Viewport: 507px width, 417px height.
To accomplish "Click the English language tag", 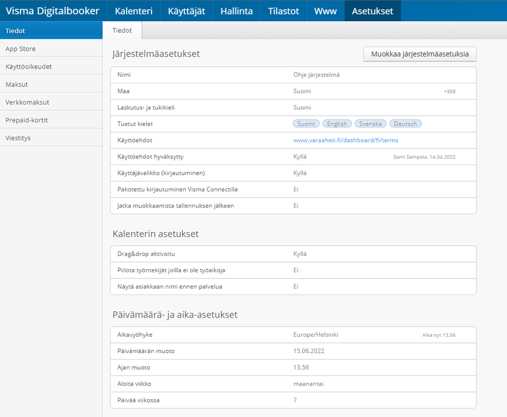I will 337,123.
